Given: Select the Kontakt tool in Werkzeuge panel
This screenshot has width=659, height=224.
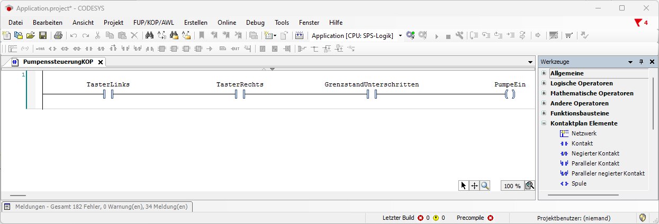Looking at the screenshot, I should point(582,143).
